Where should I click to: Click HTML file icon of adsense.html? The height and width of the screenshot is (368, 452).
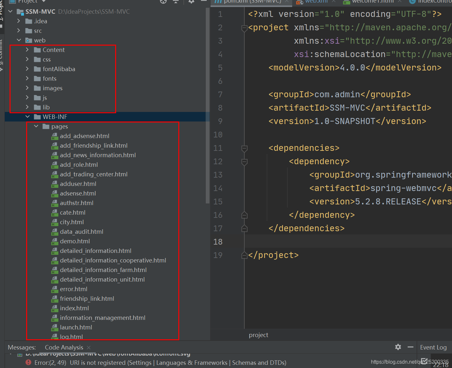(x=55, y=194)
